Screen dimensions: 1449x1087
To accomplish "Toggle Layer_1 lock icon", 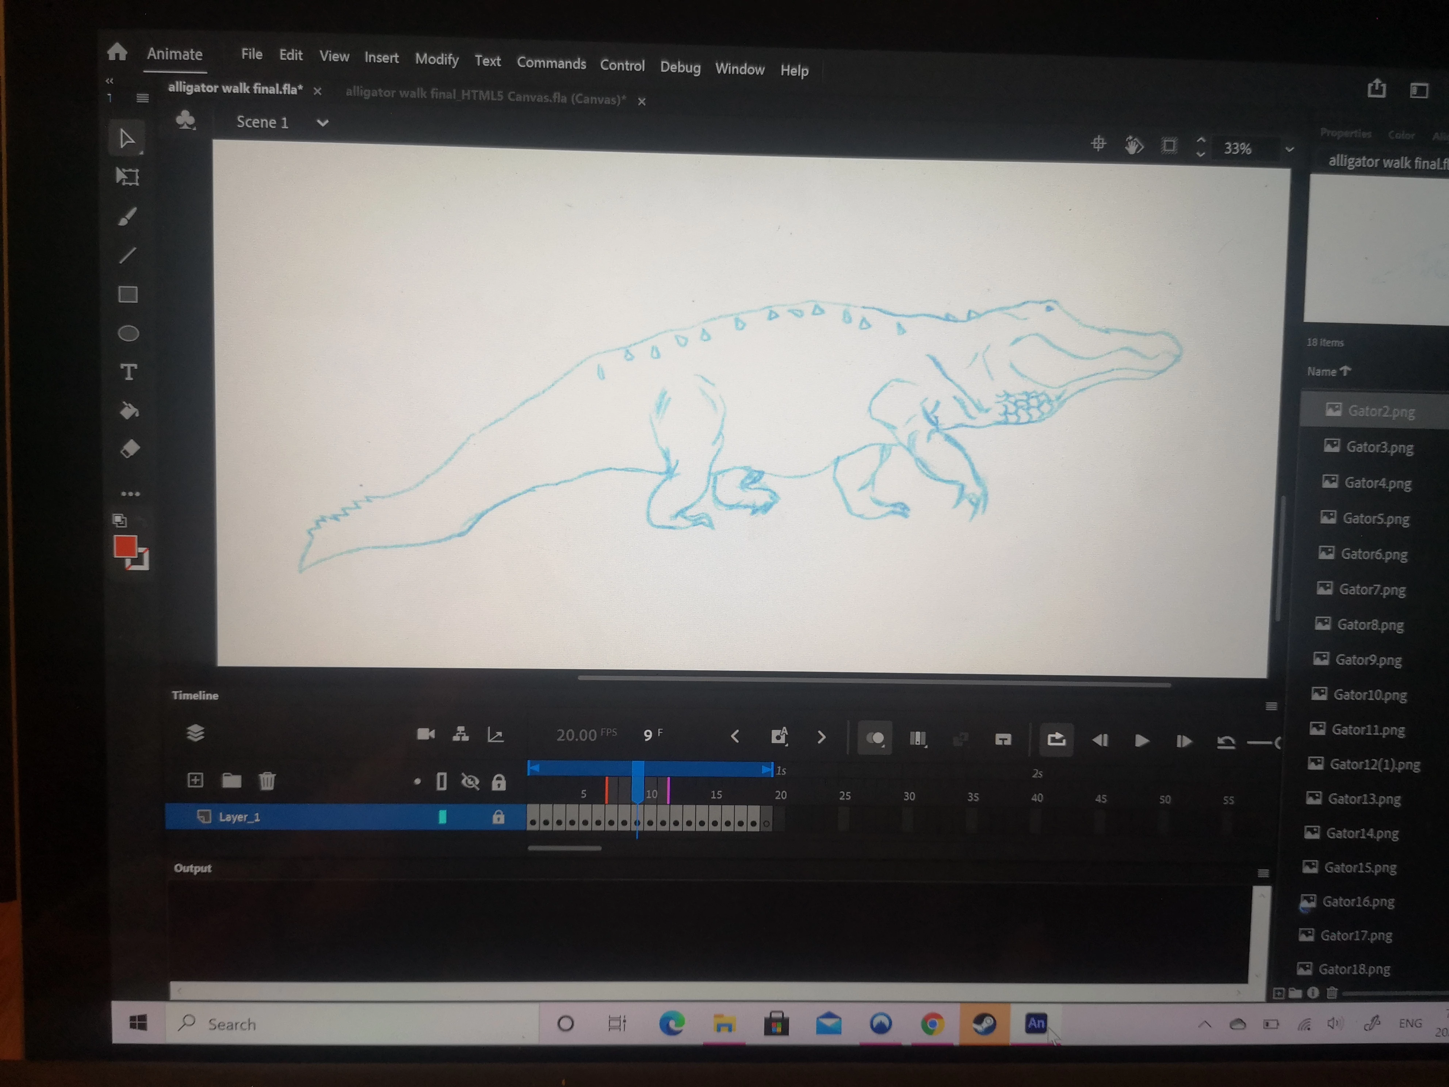I will coord(498,817).
